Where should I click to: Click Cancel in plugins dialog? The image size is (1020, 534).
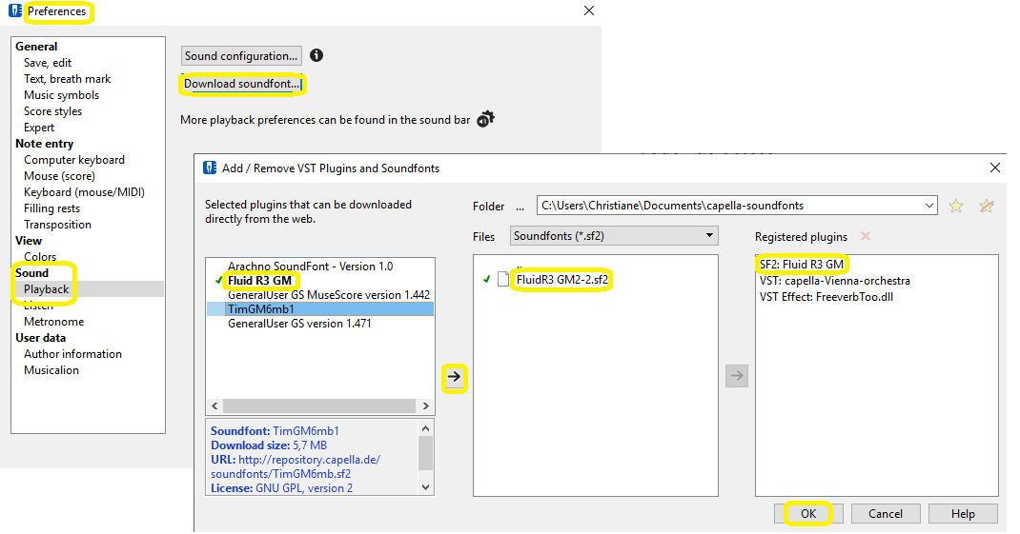point(886,513)
